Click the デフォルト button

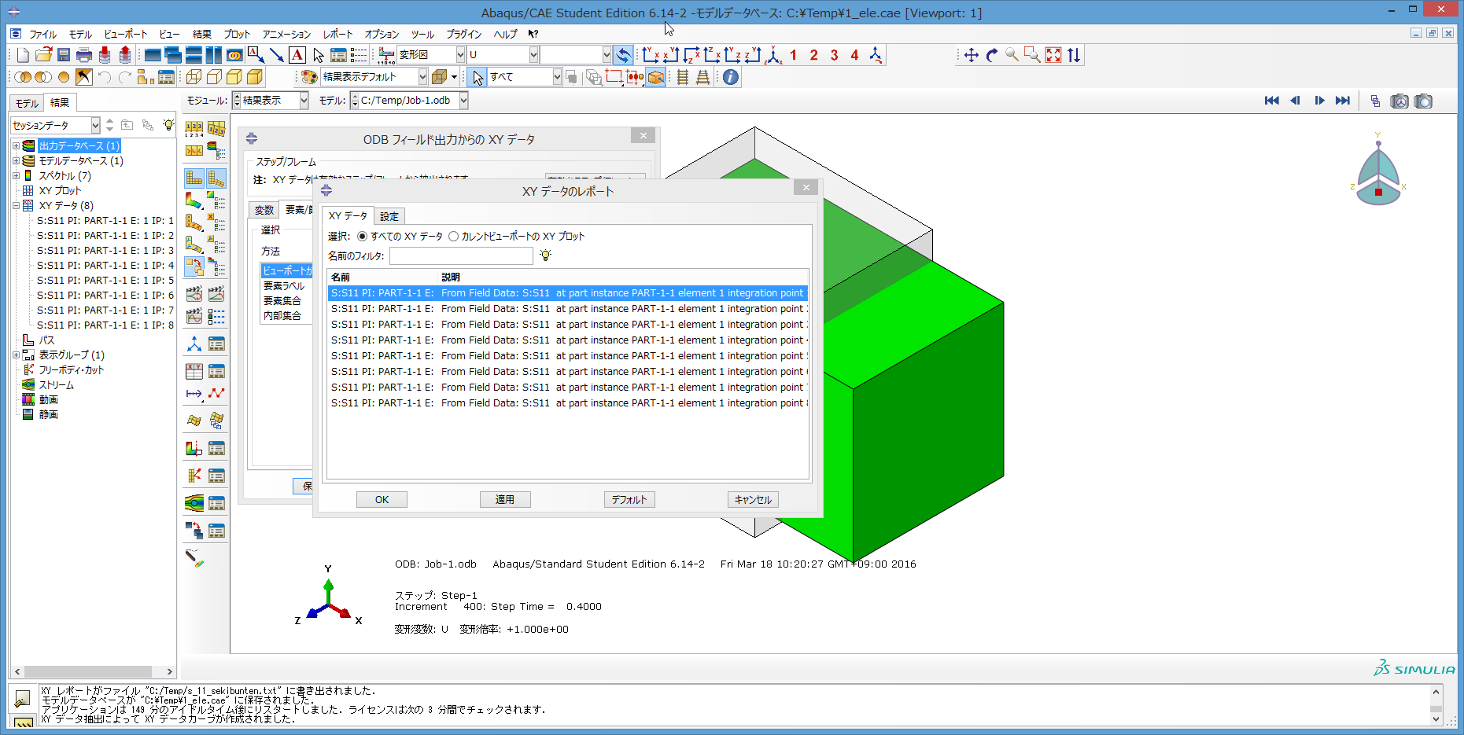(629, 500)
